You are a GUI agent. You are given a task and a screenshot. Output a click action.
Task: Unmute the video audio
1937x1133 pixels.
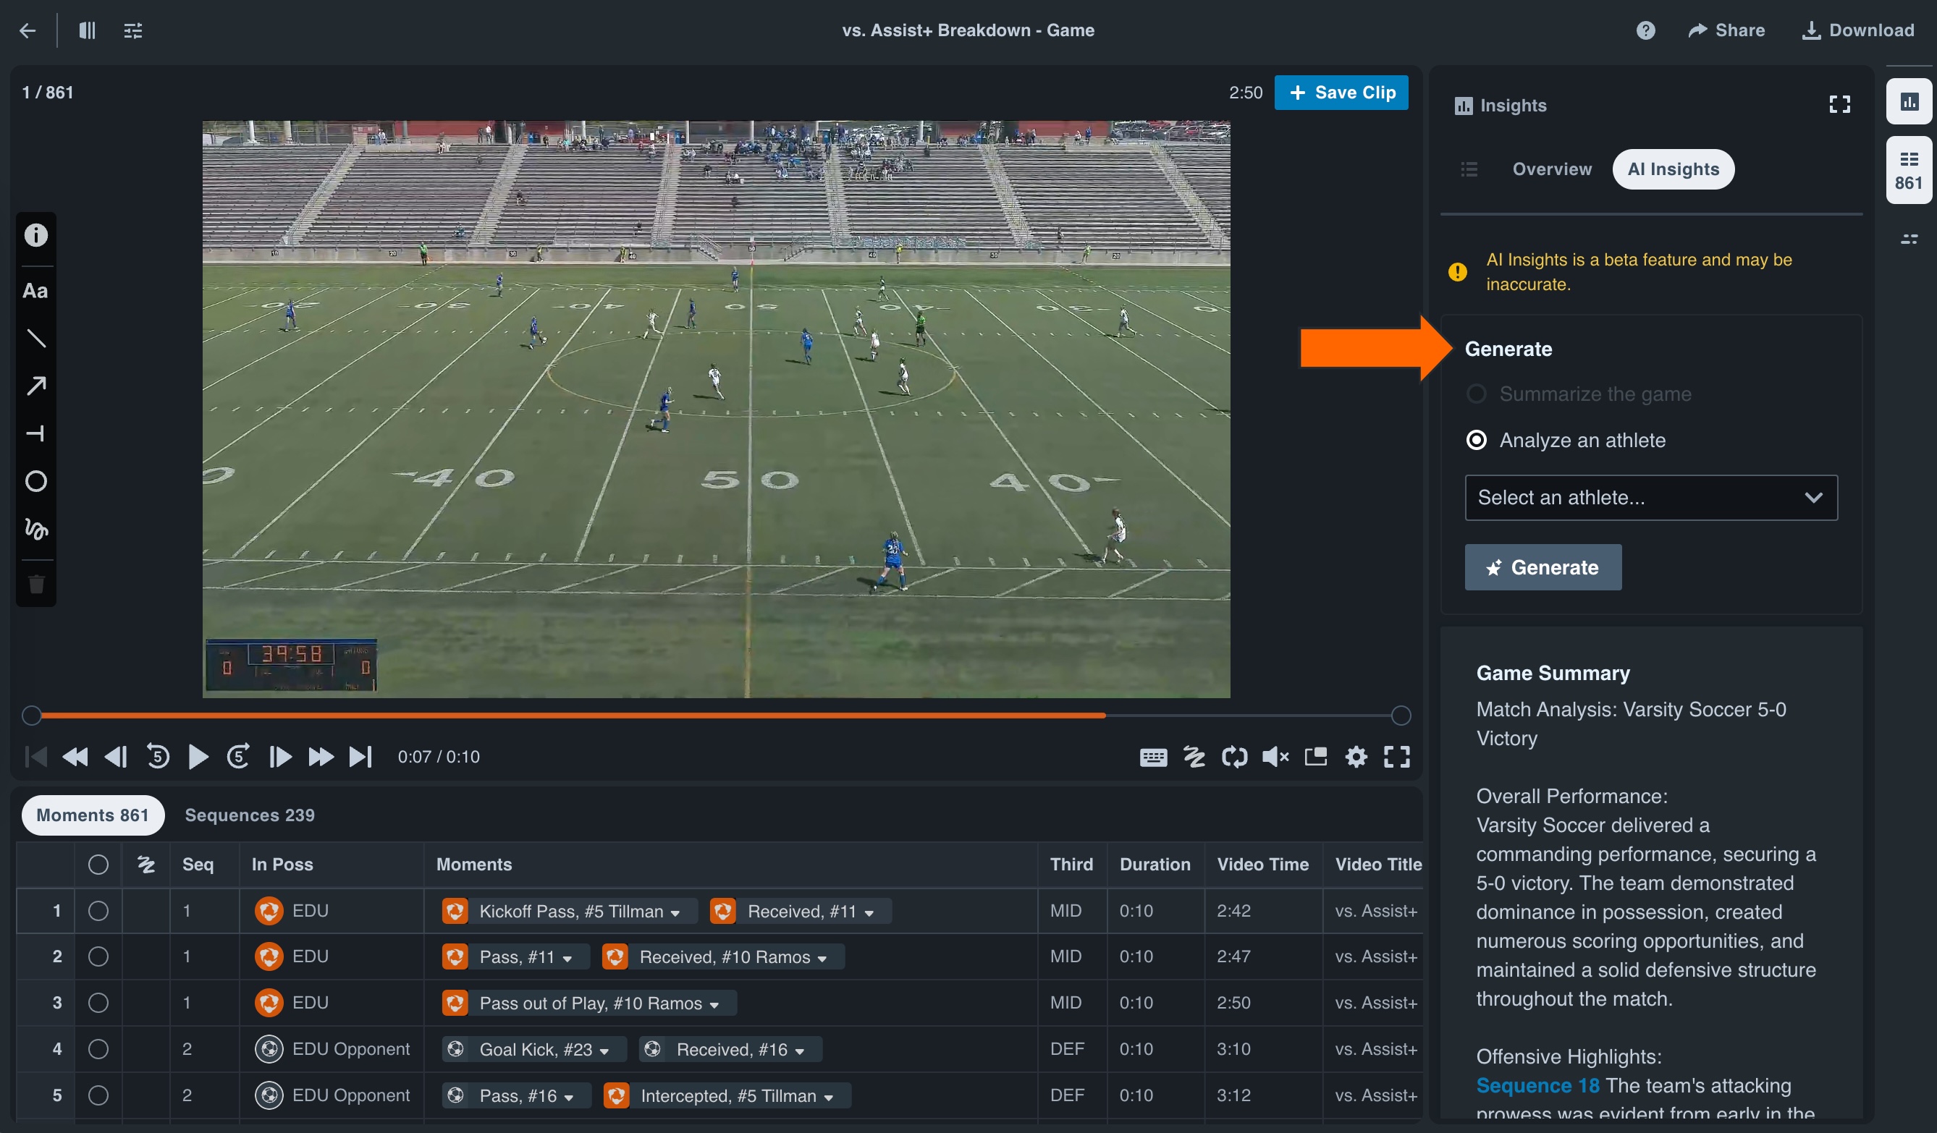coord(1275,757)
